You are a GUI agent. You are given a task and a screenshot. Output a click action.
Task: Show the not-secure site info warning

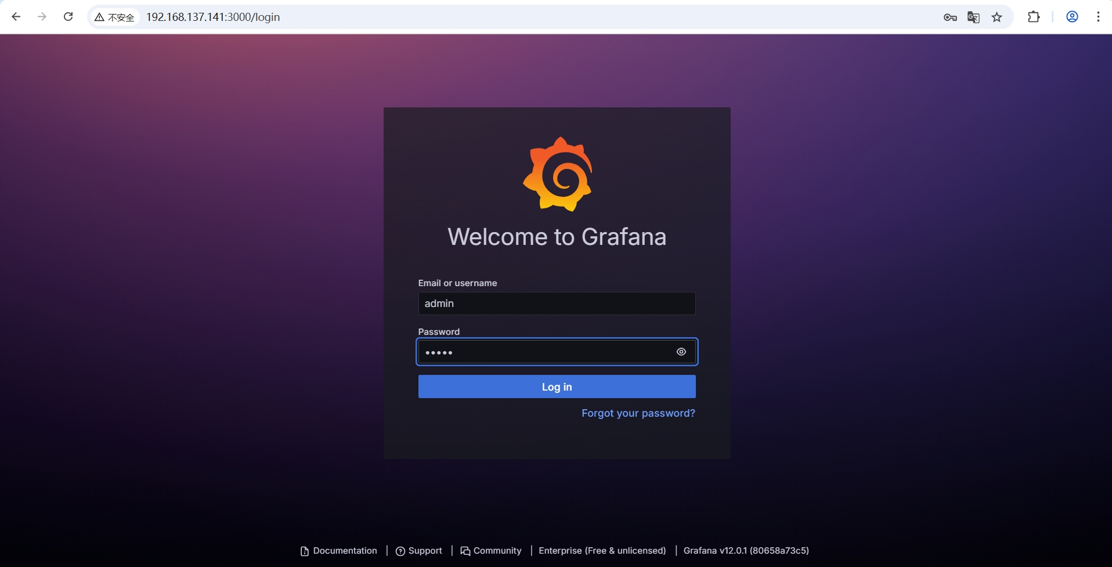pyautogui.click(x=115, y=17)
